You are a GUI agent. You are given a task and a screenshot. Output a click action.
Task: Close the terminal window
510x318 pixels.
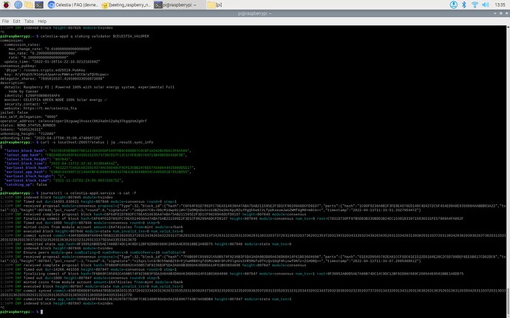(x=506, y=13)
